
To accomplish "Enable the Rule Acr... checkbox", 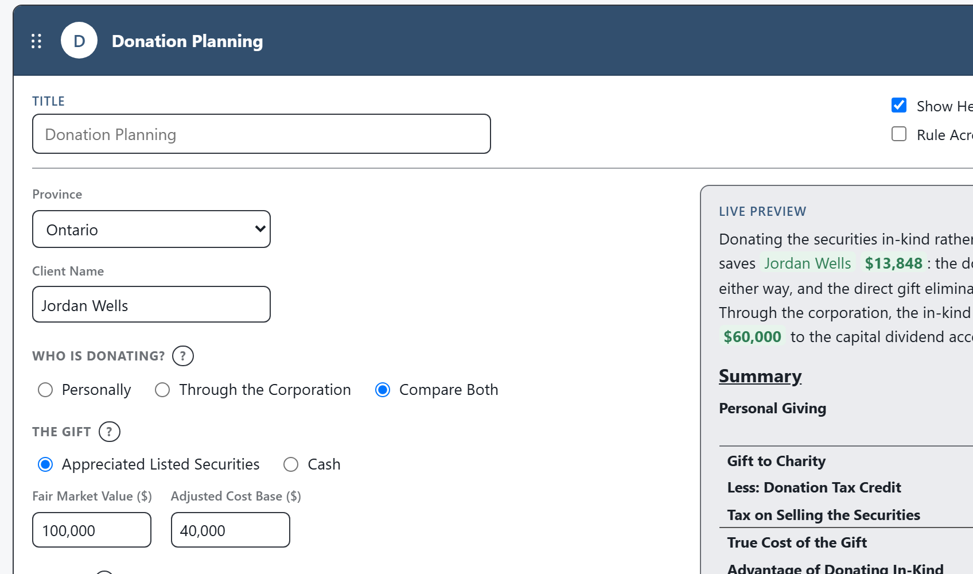I will coord(899,134).
